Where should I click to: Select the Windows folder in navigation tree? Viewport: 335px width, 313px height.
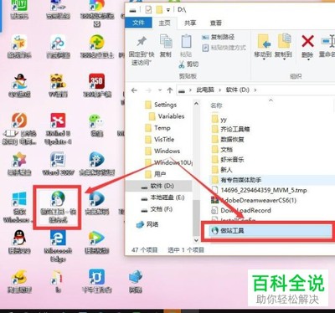162,151
